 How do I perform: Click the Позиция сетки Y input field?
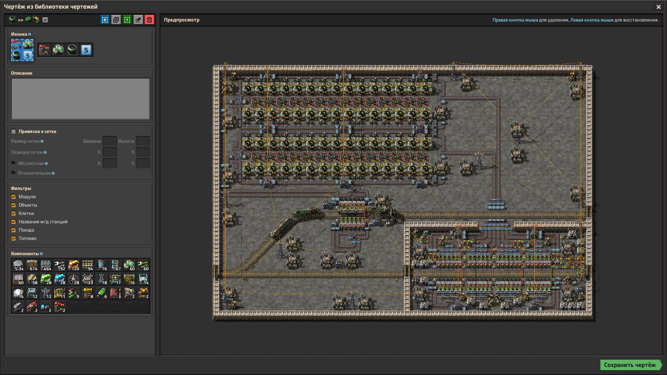point(143,152)
